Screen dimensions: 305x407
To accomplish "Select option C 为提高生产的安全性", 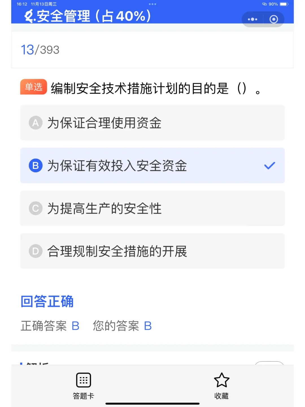I will tap(152, 208).
